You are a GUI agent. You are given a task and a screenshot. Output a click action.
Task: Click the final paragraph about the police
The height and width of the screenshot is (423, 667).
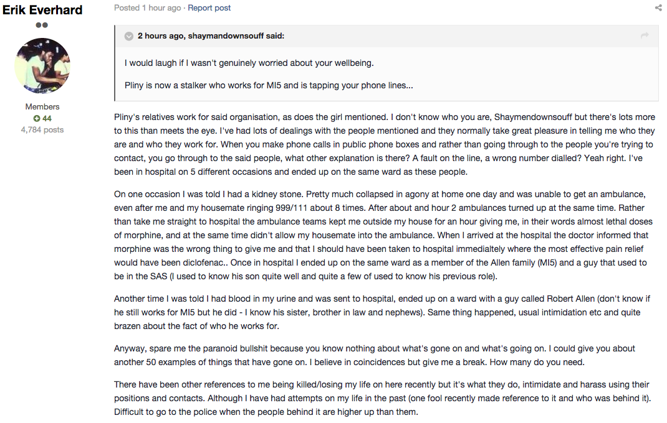click(x=382, y=398)
